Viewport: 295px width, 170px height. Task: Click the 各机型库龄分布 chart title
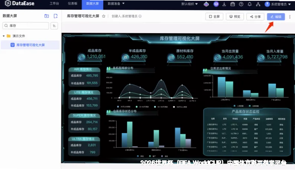(123, 68)
